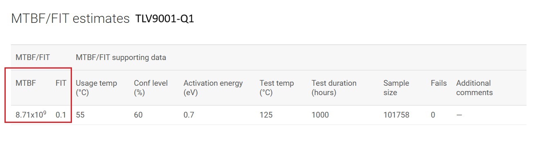
Task: Click the Fails column header
Action: (x=439, y=83)
